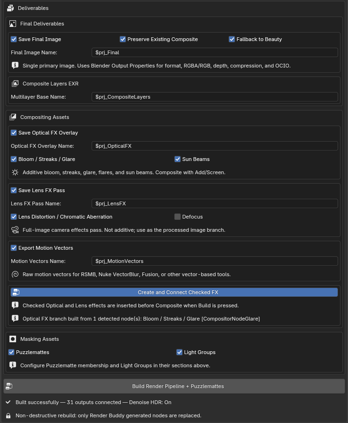The width and height of the screenshot is (348, 423).
Task: Disable Save Optical FX Overlay
Action: pos(14,133)
